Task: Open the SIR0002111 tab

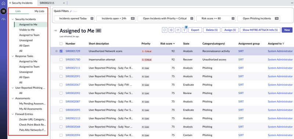Action: coord(47,3)
